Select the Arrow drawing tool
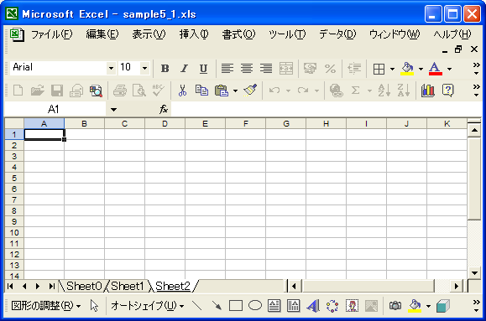486x321 pixels. 217,306
